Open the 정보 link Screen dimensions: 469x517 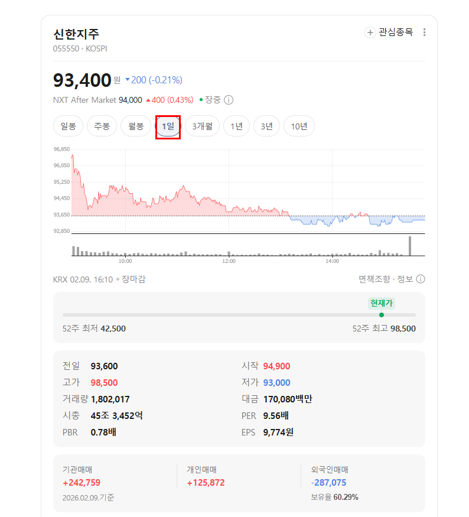pos(405,279)
